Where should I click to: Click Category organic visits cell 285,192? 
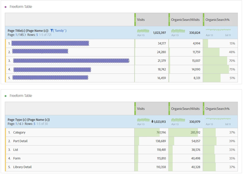186,133
